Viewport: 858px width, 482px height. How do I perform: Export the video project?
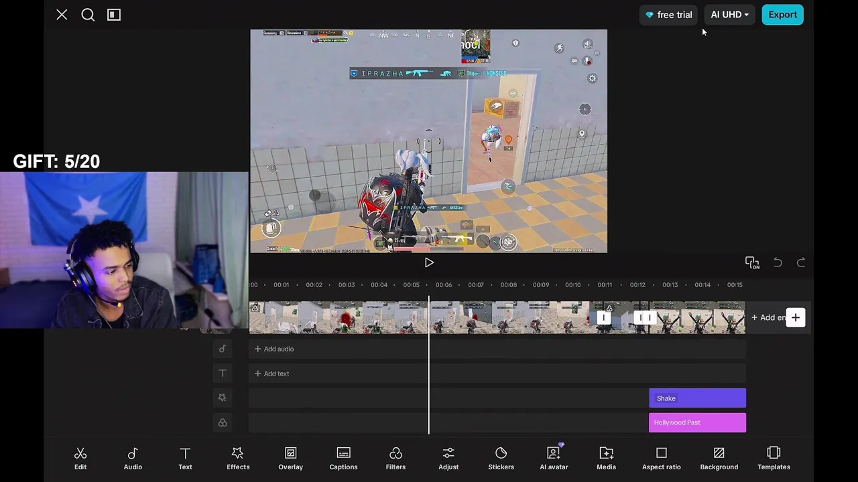tap(782, 15)
